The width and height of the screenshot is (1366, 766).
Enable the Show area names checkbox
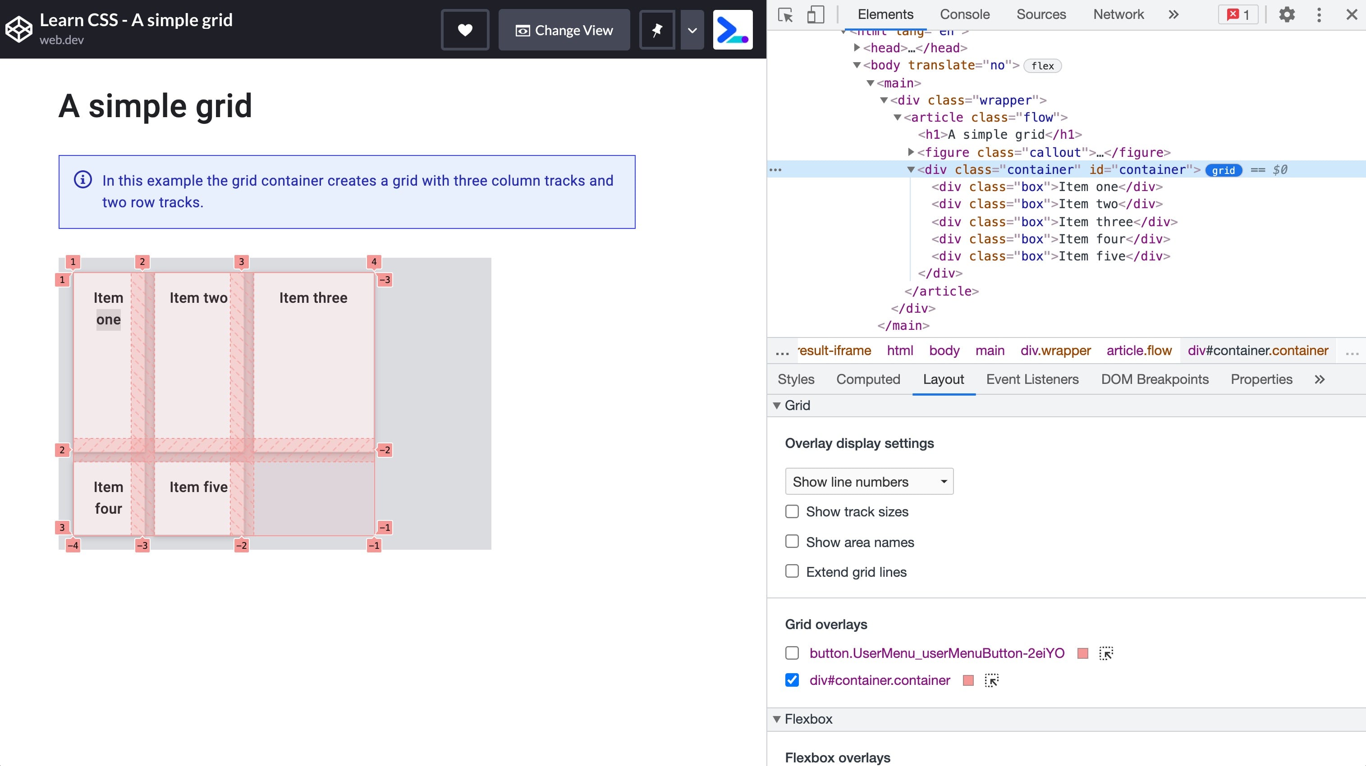[792, 542]
